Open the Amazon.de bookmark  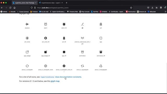(141, 11)
